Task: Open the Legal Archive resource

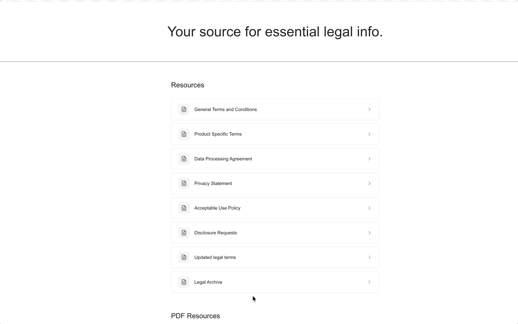Action: (x=275, y=282)
